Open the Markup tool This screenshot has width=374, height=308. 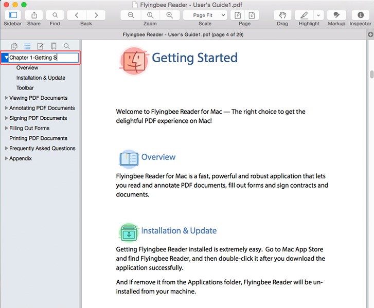pyautogui.click(x=336, y=15)
